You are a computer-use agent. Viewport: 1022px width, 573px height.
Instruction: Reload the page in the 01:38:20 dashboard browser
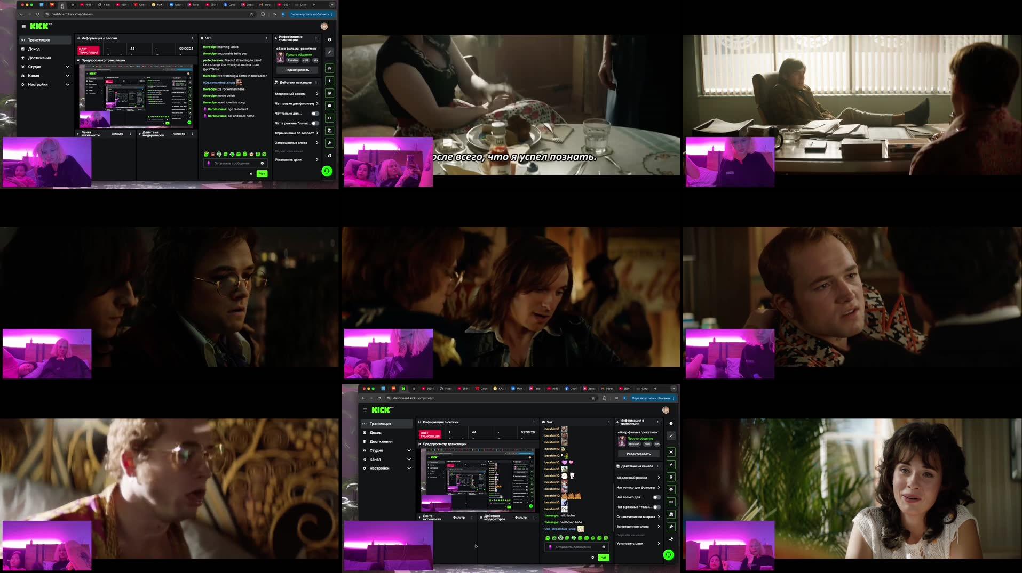(x=379, y=398)
